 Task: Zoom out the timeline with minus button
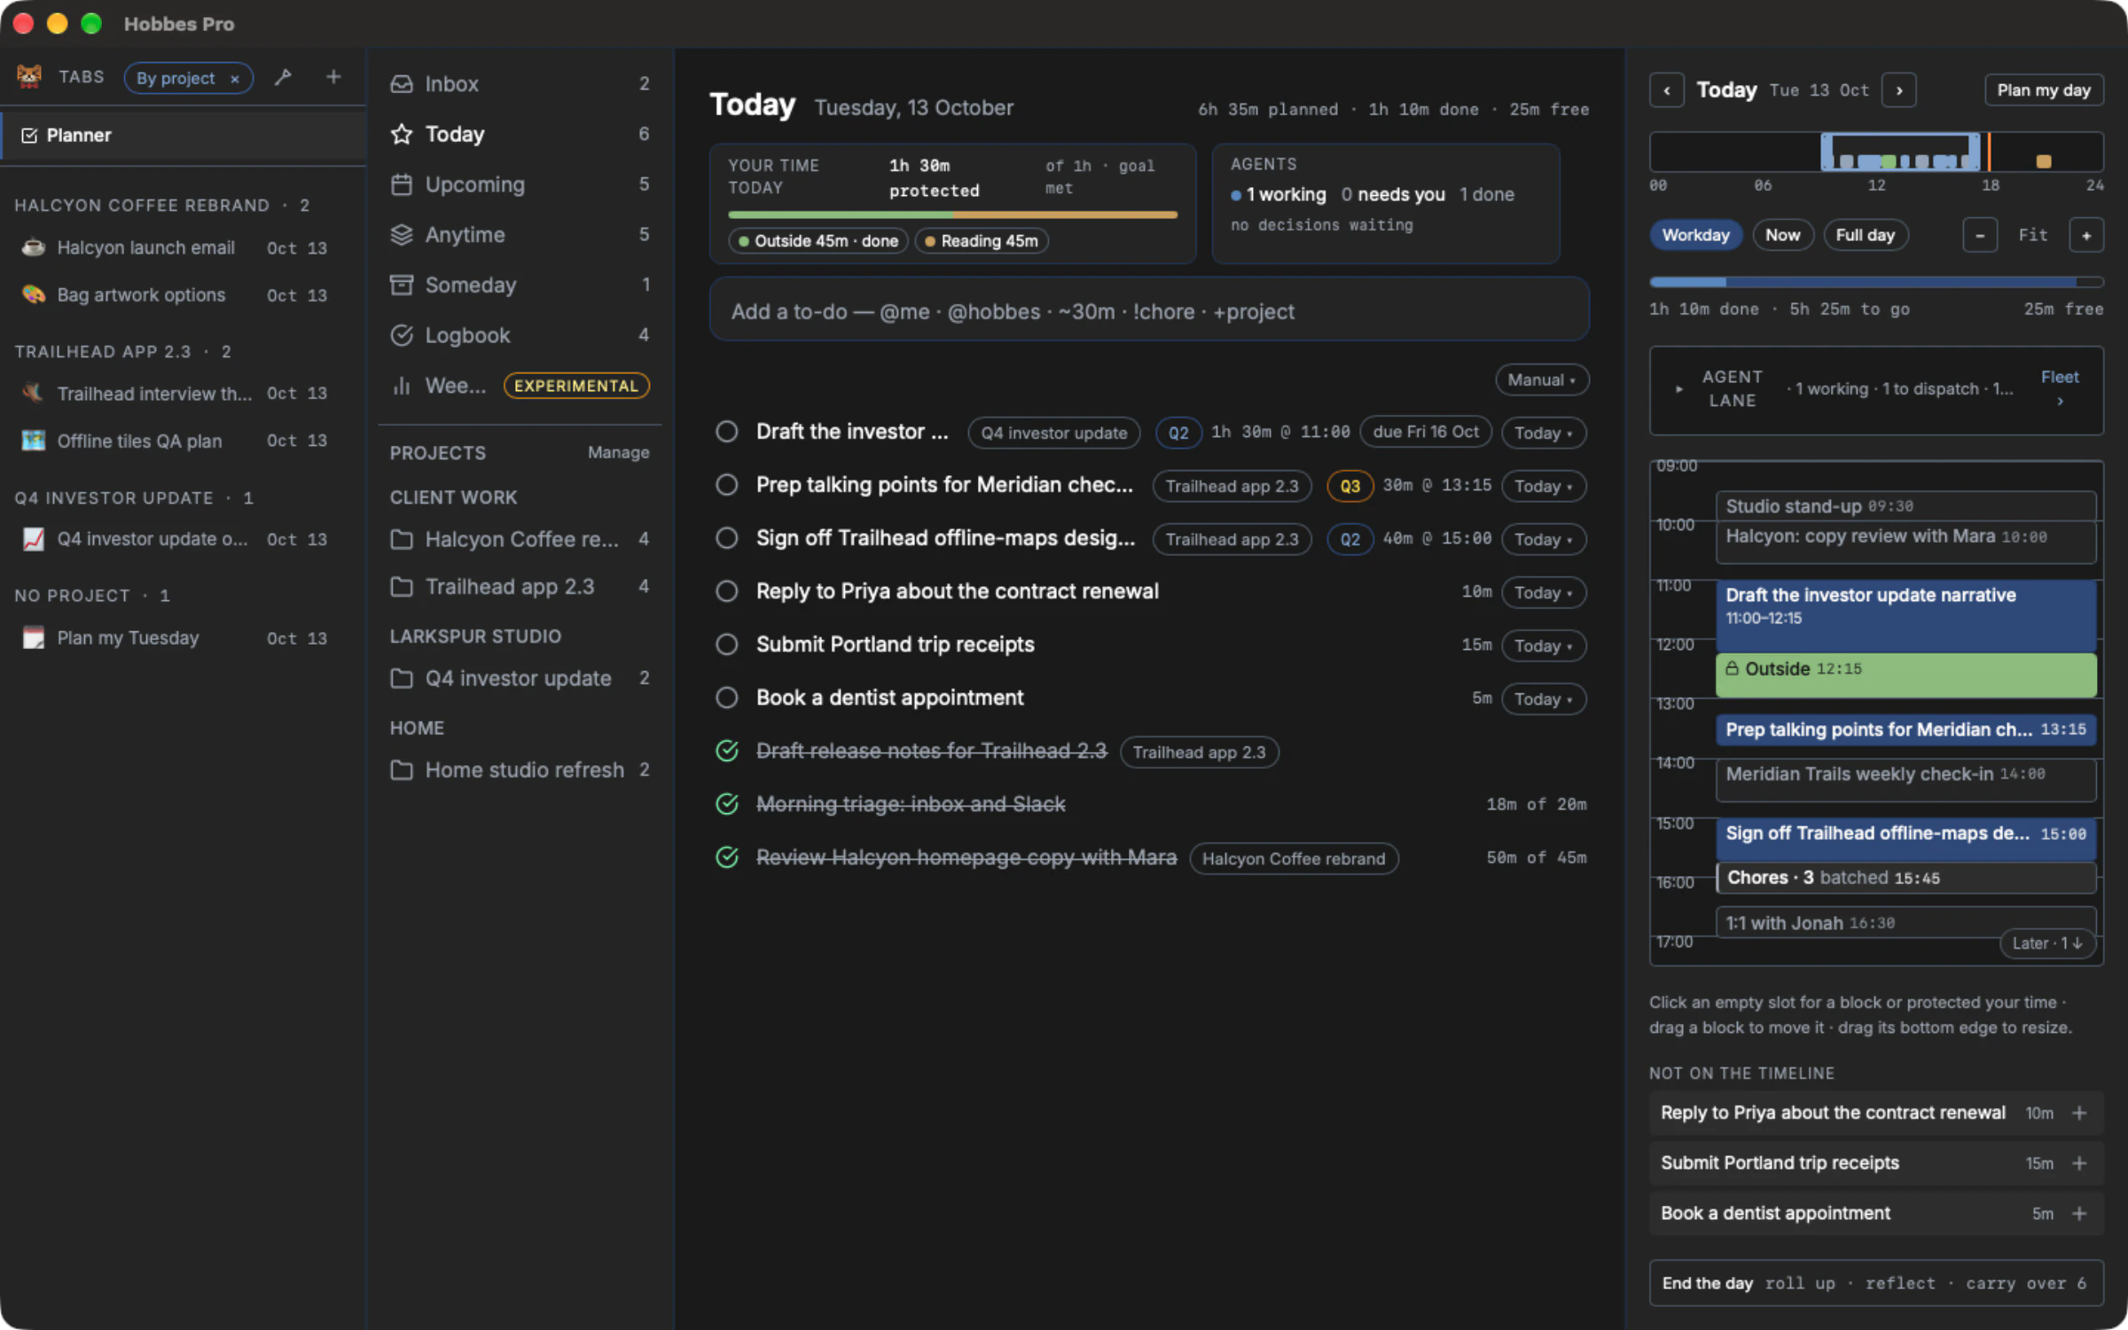click(x=1980, y=235)
